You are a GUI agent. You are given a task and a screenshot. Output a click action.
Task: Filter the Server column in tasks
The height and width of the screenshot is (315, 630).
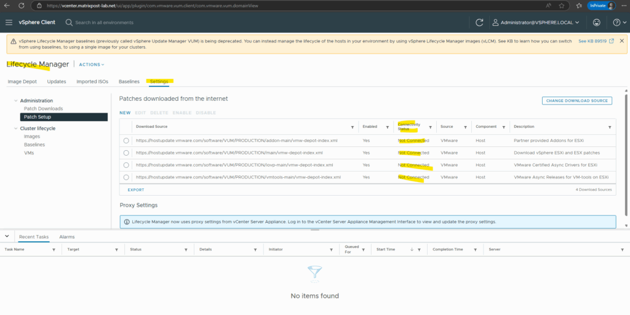tap(622, 250)
